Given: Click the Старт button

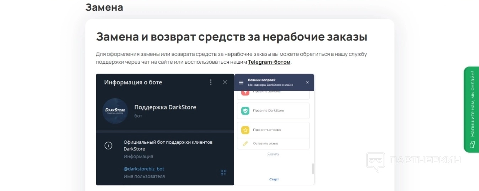Looking at the screenshot, I should 274,179.
